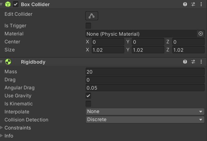The image size is (207, 141).
Task: Click the Mass input field
Action: pos(145,72)
